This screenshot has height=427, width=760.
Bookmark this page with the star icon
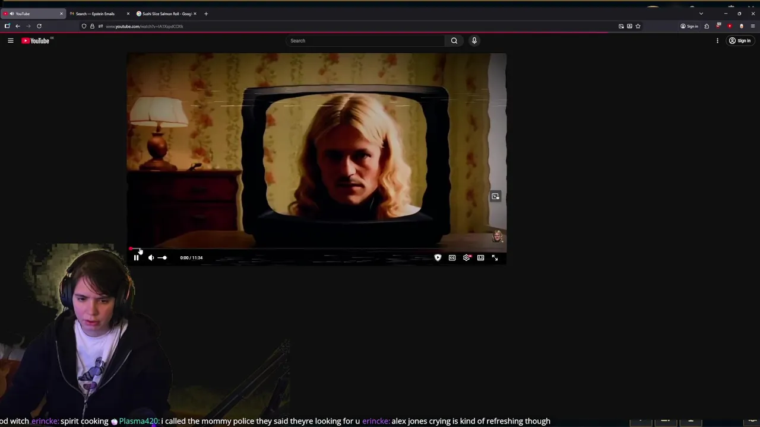click(x=638, y=26)
